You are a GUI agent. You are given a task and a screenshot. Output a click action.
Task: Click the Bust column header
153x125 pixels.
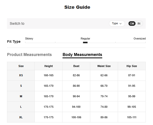[x=76, y=66]
